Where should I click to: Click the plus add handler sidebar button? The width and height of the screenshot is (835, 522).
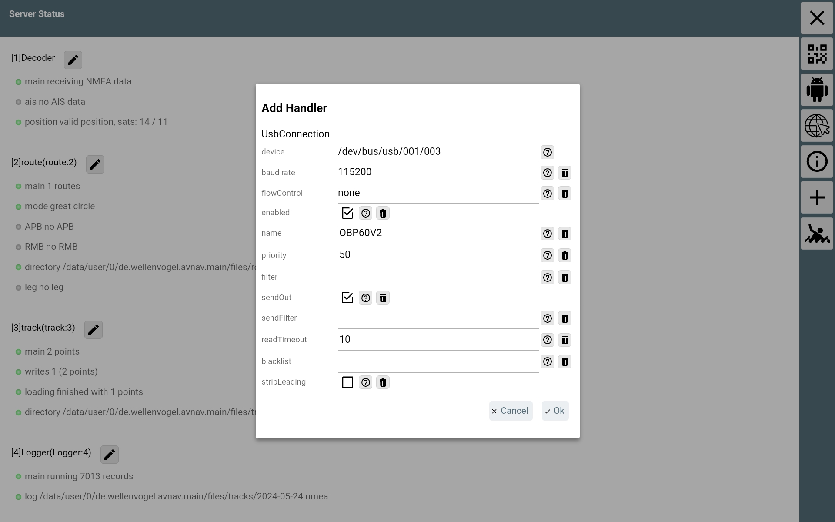(x=817, y=197)
